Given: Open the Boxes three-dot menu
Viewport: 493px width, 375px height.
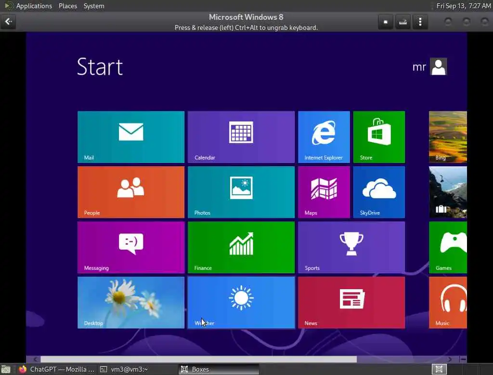Looking at the screenshot, I should pos(420,22).
